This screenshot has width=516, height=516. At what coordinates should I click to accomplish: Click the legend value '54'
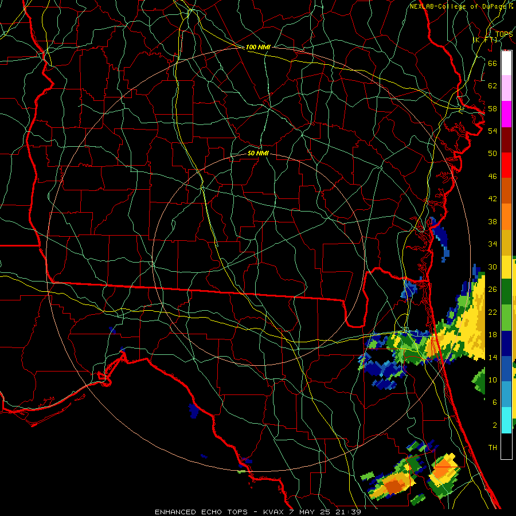[492, 131]
